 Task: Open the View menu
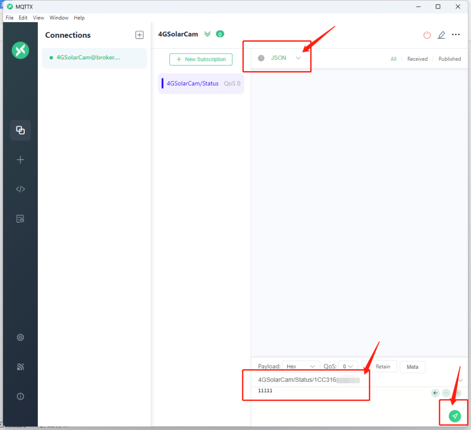[x=38, y=18]
